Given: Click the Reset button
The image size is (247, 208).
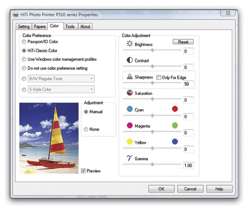Looking at the screenshot, I should tap(183, 42).
